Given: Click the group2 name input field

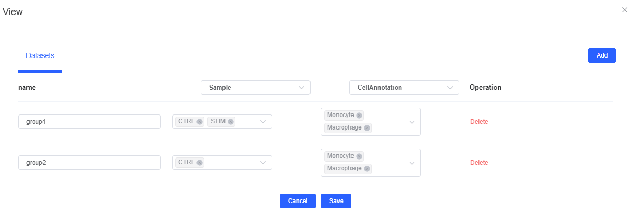Looking at the screenshot, I should pos(89,163).
